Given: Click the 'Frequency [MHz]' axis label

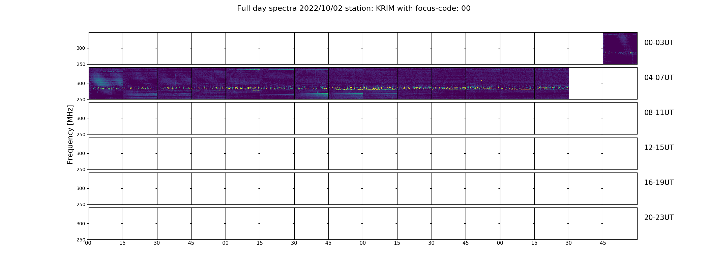Looking at the screenshot, I should coord(70,134).
